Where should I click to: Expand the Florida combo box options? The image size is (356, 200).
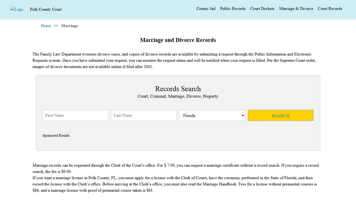[212, 115]
